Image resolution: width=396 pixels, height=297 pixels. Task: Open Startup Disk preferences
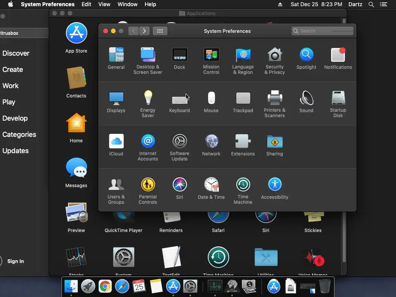tap(338, 104)
